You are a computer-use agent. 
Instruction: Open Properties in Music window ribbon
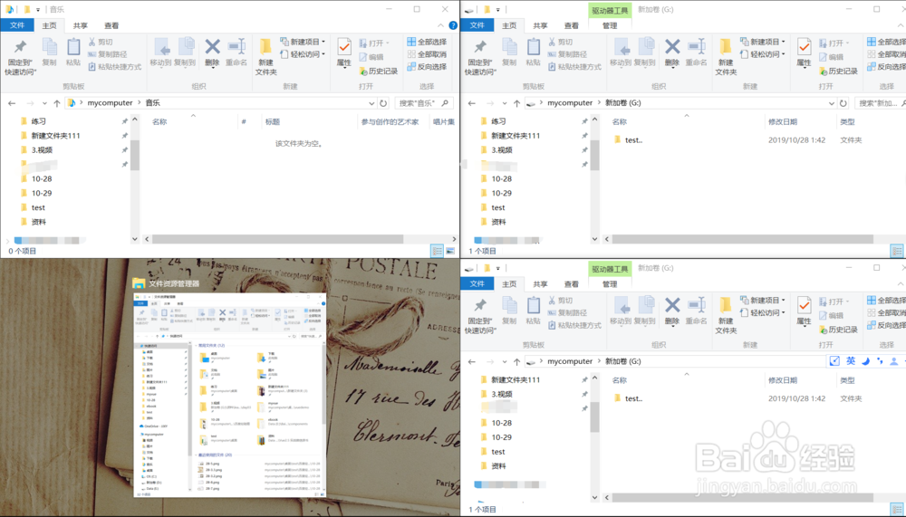(343, 53)
